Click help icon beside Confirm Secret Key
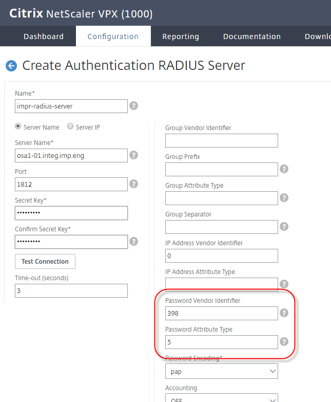331x402 pixels. click(133, 242)
